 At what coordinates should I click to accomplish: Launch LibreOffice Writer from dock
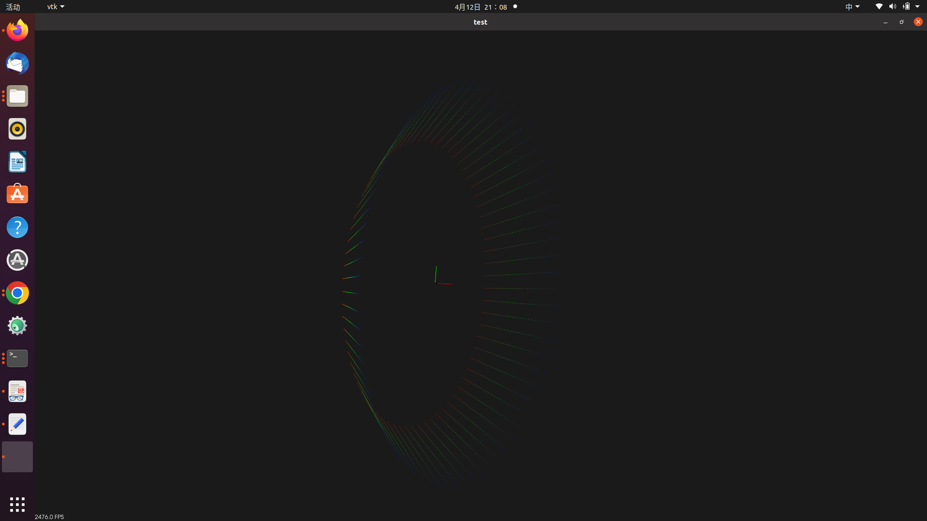17,162
